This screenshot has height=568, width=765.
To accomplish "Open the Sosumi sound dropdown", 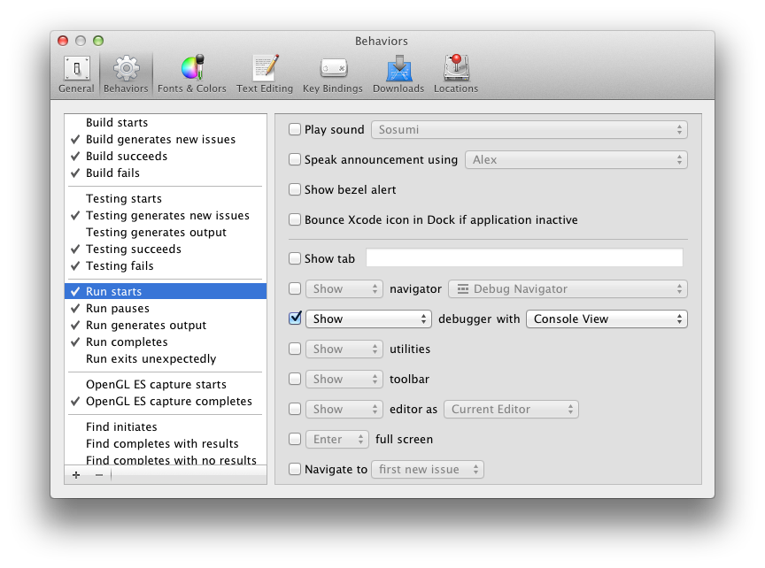I will [529, 130].
